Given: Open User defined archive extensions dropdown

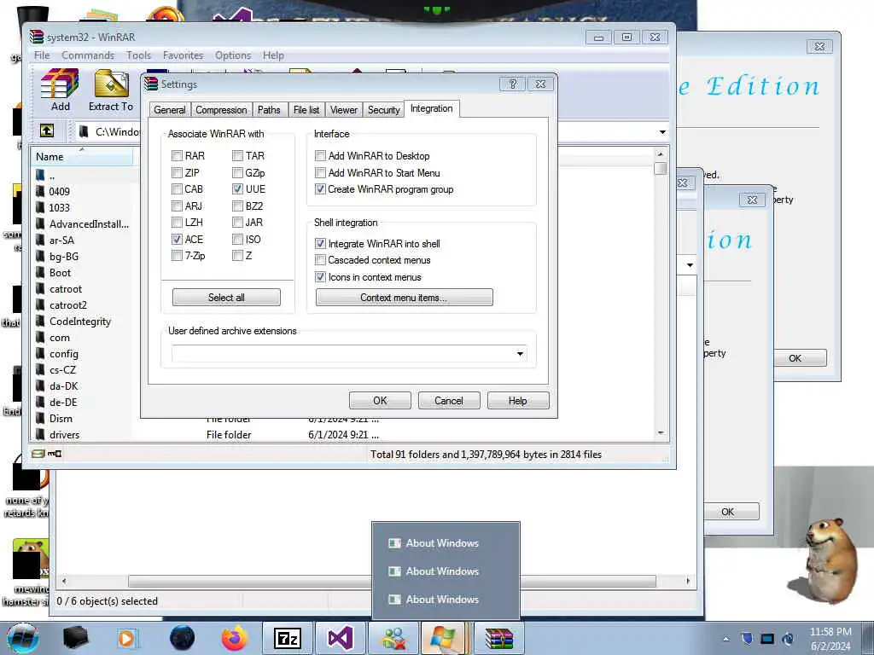Looking at the screenshot, I should (520, 354).
